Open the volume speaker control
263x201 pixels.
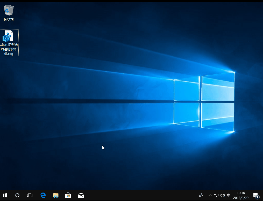pos(222,195)
